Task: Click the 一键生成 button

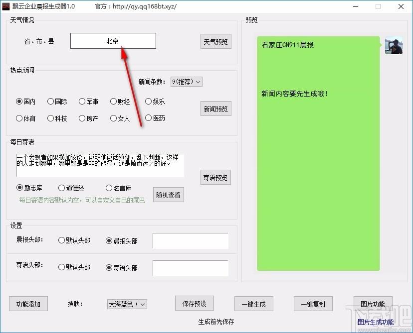Action: (x=254, y=304)
